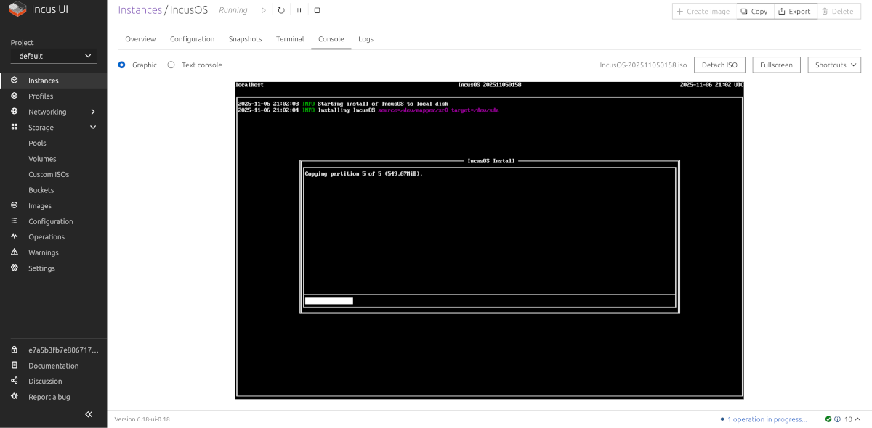This screenshot has height=428, width=872.
Task: Open the Shortcuts dropdown
Action: pyautogui.click(x=833, y=65)
